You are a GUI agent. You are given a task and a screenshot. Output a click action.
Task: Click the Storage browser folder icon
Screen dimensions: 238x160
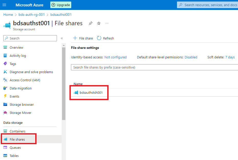click(x=5, y=104)
